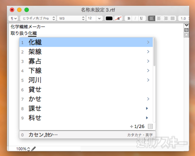Click the カタカナ・英字 label
This screenshot has width=195, height=156.
(140, 135)
